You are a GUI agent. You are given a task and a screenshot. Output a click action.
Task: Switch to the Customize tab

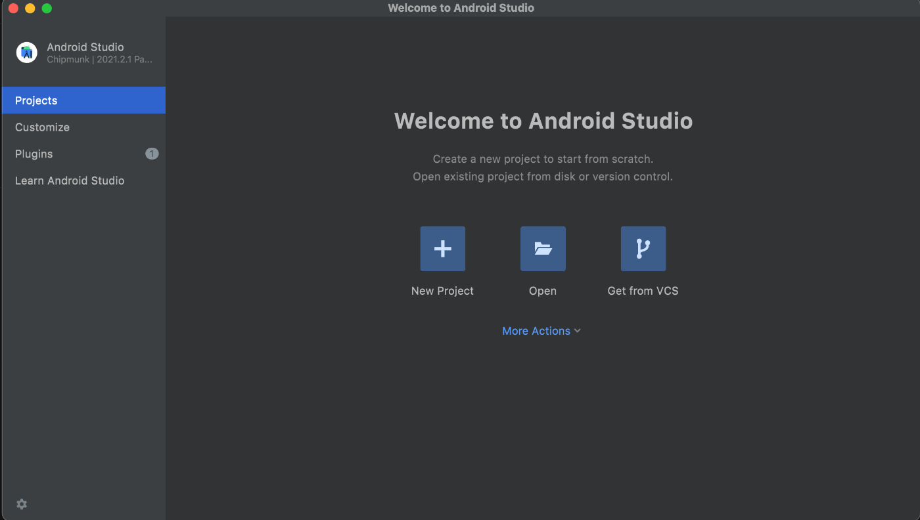pyautogui.click(x=83, y=127)
